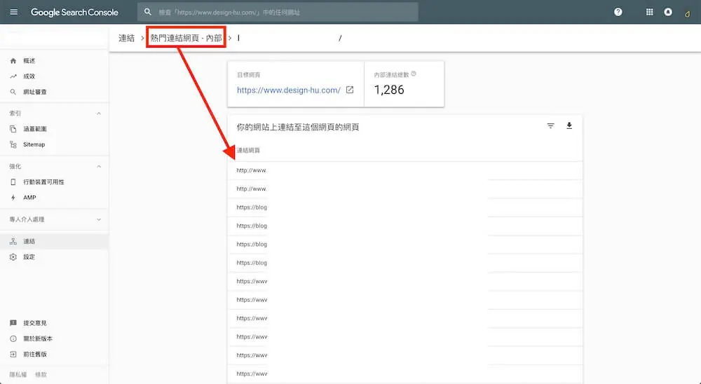Open the Sitemap page
Viewport: 701px width, 384px height.
click(34, 145)
